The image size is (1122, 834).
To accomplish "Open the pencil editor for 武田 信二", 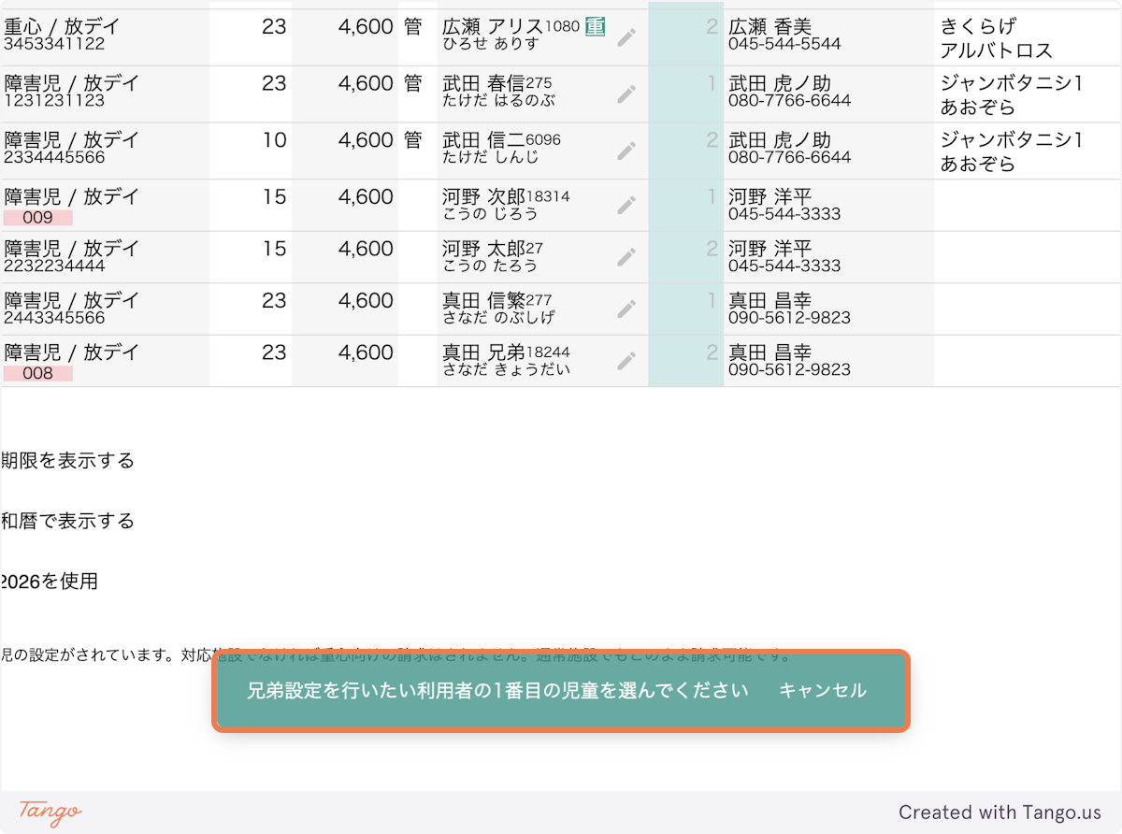I will (626, 151).
